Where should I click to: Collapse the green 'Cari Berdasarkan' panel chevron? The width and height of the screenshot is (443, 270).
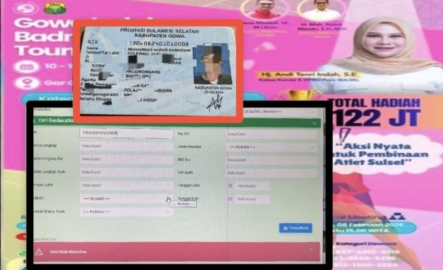[x=314, y=123]
